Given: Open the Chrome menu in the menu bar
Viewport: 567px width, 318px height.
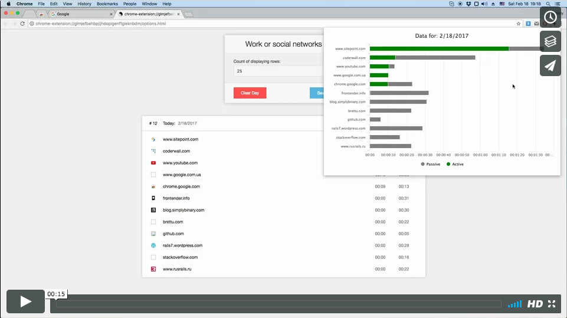Looking at the screenshot, I should point(24,4).
